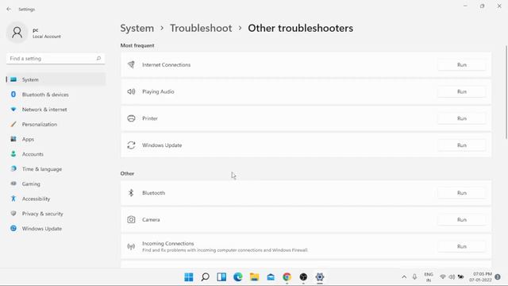508x286 pixels.
Task: Click the Incoming Connections antenna icon
Action: (131, 247)
